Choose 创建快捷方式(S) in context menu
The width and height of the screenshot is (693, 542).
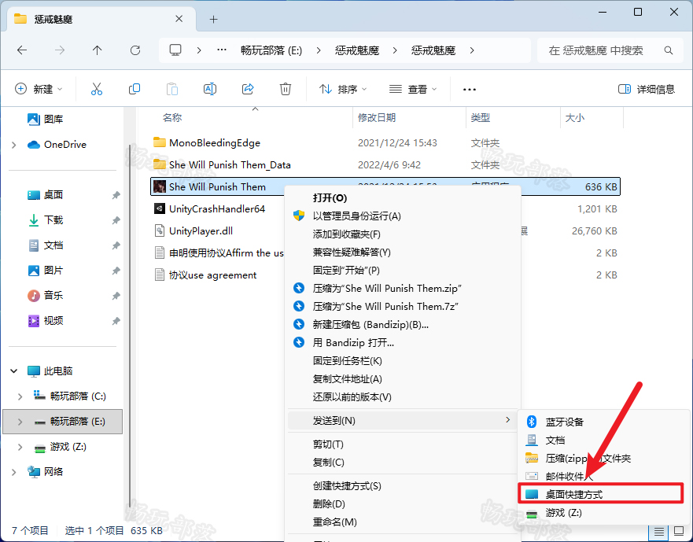coord(404,486)
